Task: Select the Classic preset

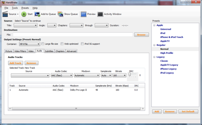Action: point(164,61)
